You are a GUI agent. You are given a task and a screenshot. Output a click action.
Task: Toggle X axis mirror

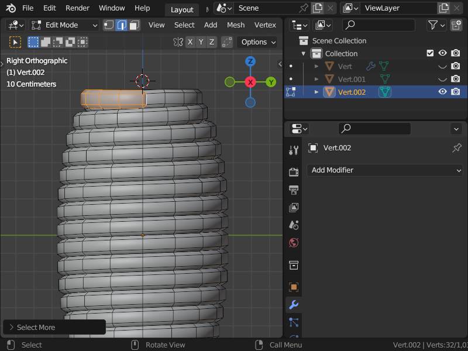coord(190,42)
